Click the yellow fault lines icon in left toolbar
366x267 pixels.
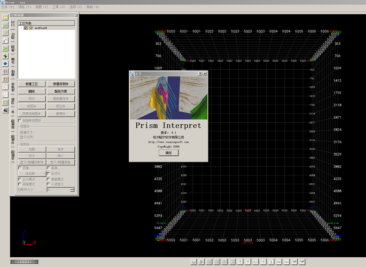pos(5,33)
